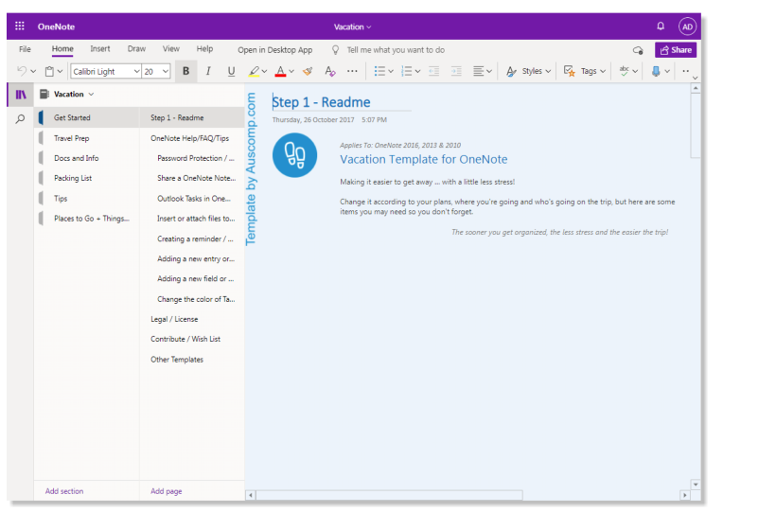
Task: Click the Decrease Indent icon
Action: pyautogui.click(x=434, y=71)
